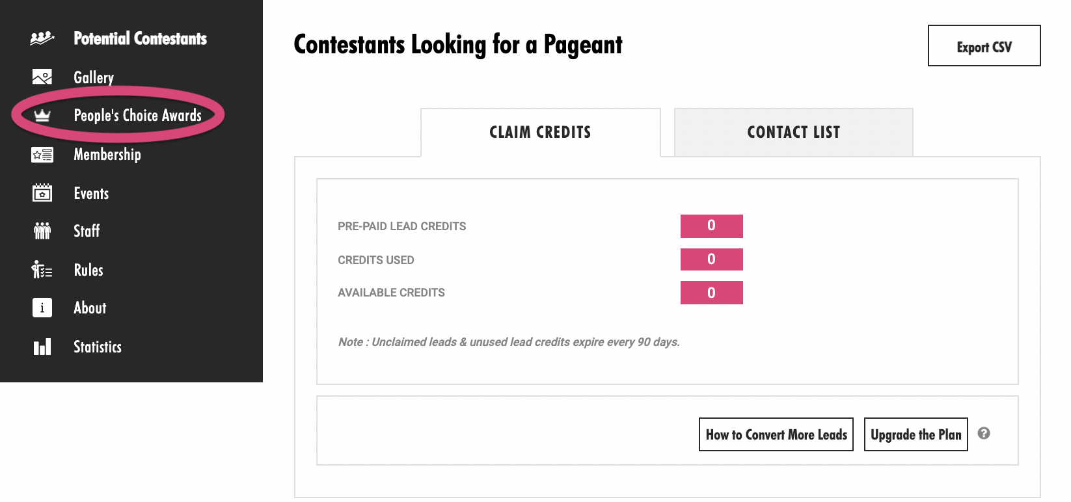Viewport: 1071px width, 502px height.
Task: Click the Events calendar icon
Action: [42, 192]
